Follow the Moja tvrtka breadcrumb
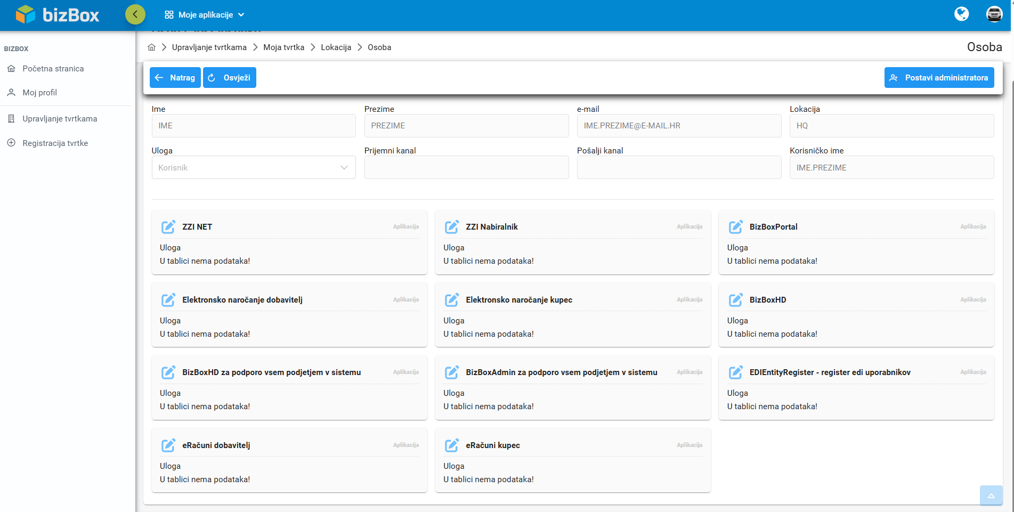This screenshot has height=512, width=1014. tap(284, 47)
